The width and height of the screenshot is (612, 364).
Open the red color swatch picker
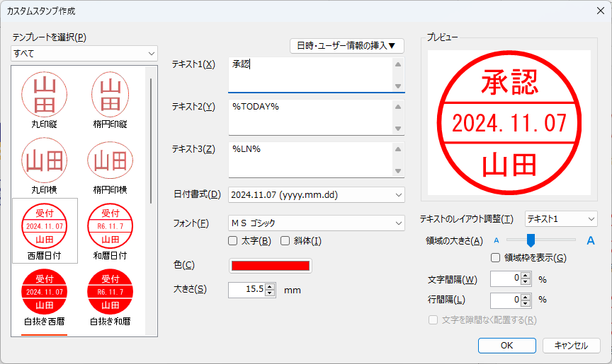270,266
